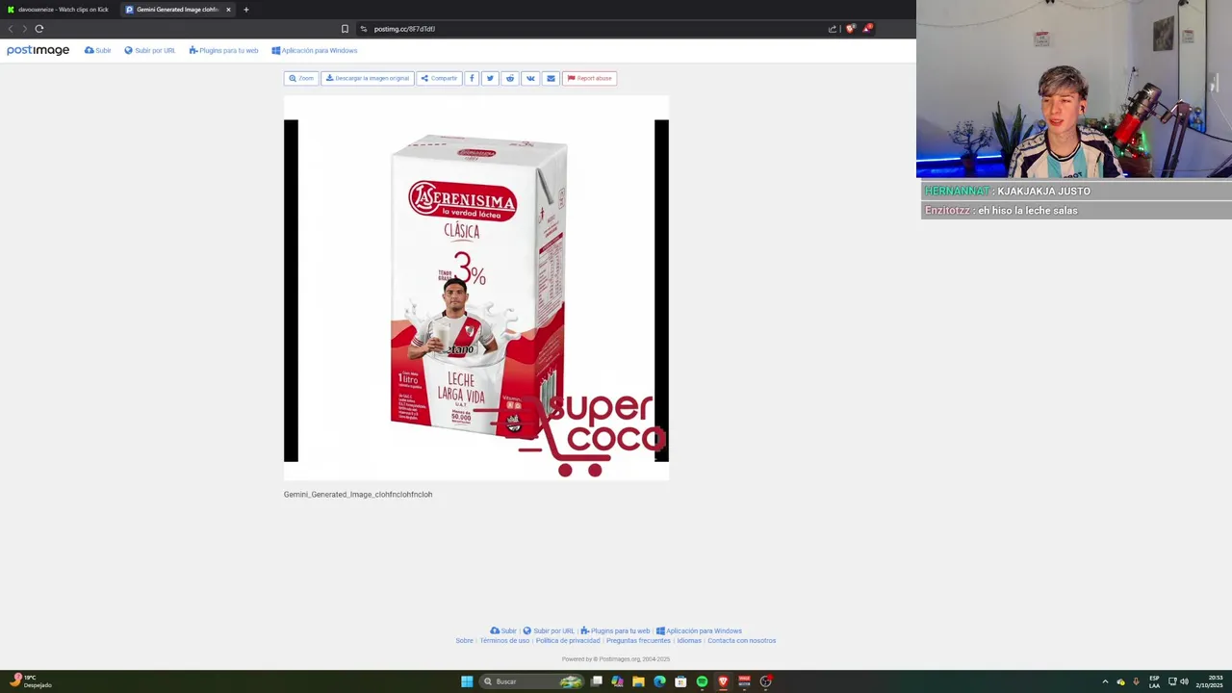Click the Brave Rewards icon

[866, 29]
